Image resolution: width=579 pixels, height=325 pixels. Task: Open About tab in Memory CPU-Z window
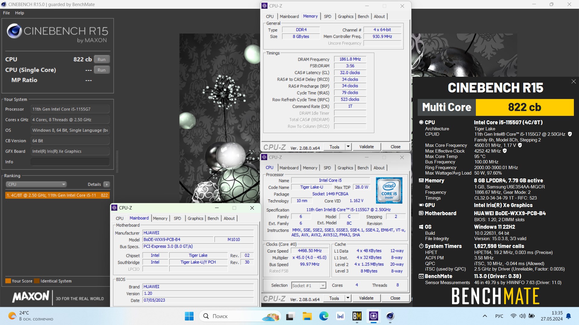click(x=379, y=17)
